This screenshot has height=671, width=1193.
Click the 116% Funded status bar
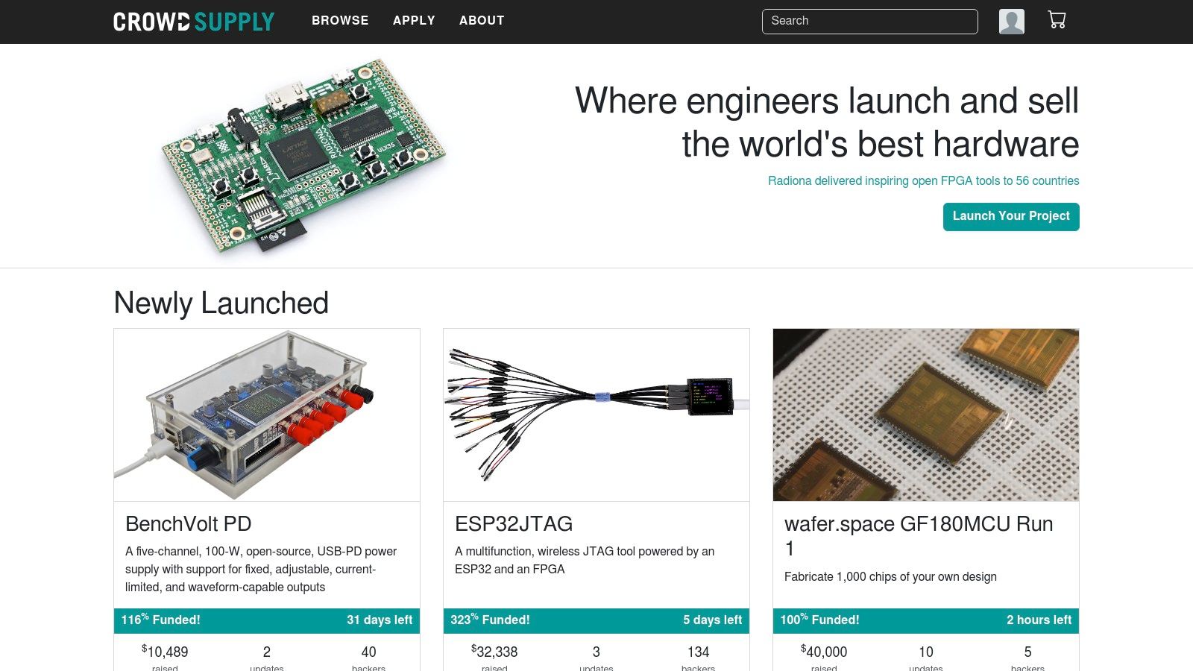267,620
